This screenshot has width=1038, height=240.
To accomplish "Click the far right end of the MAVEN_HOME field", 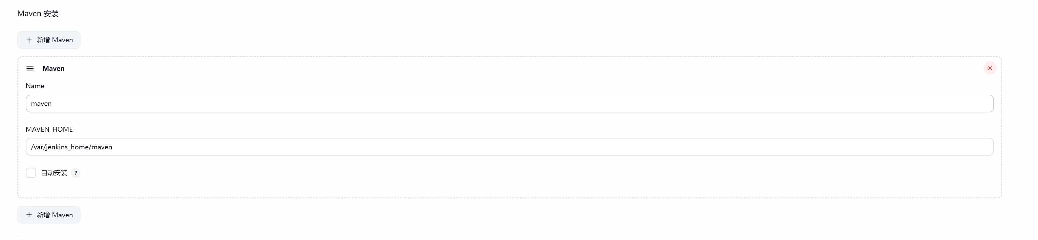I will [983, 147].
